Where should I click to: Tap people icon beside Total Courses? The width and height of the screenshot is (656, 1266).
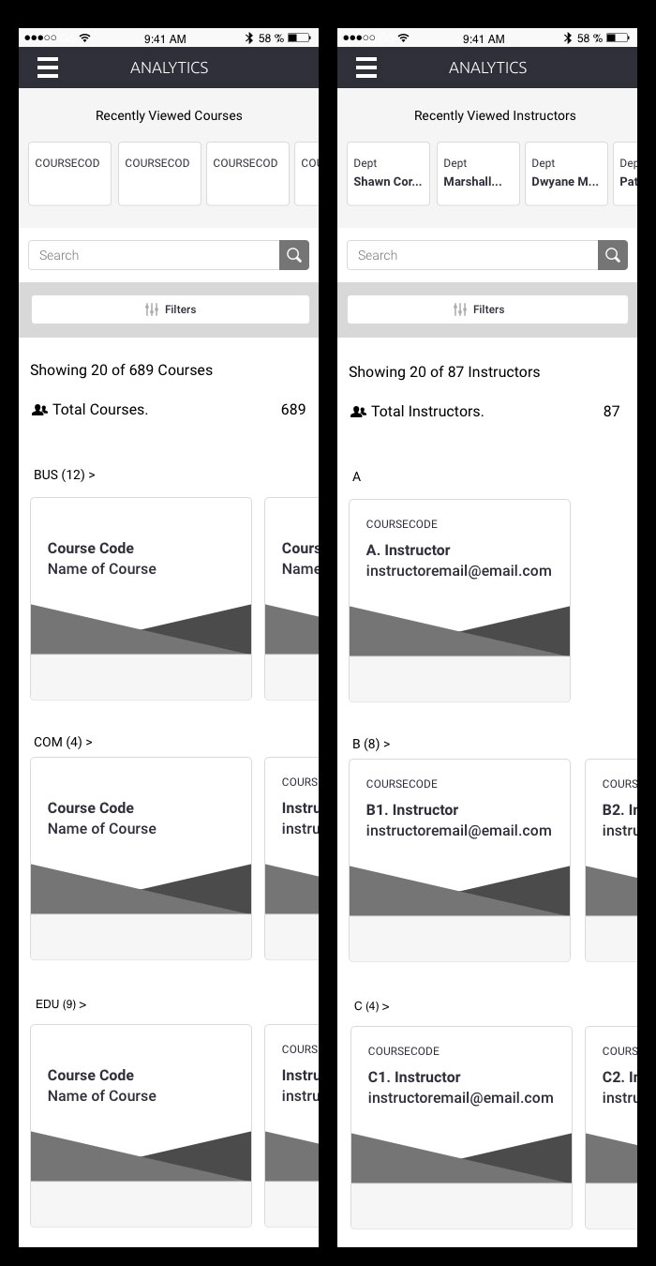tap(39, 410)
